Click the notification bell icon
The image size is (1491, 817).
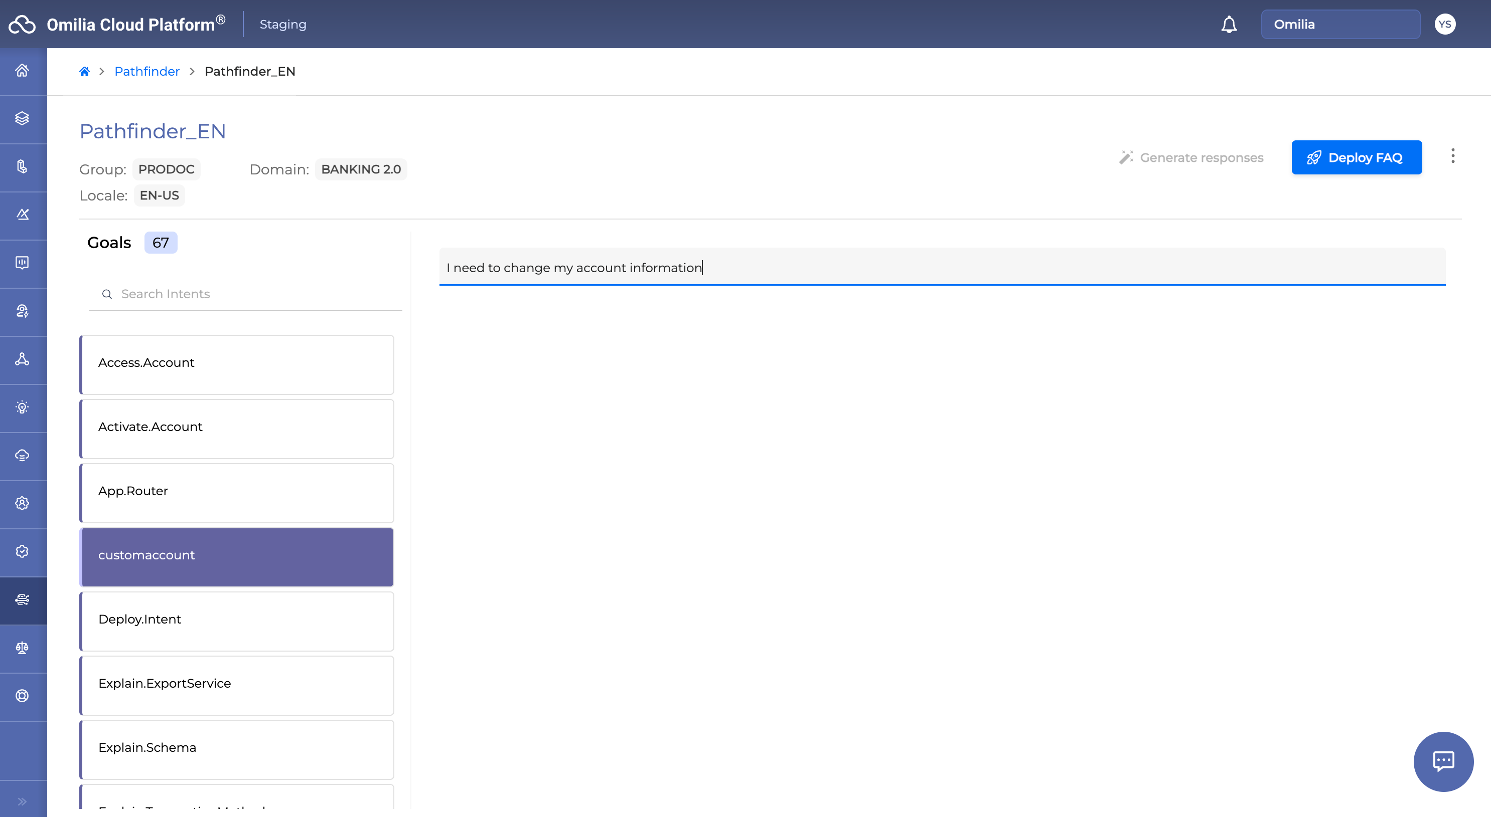[1228, 24]
